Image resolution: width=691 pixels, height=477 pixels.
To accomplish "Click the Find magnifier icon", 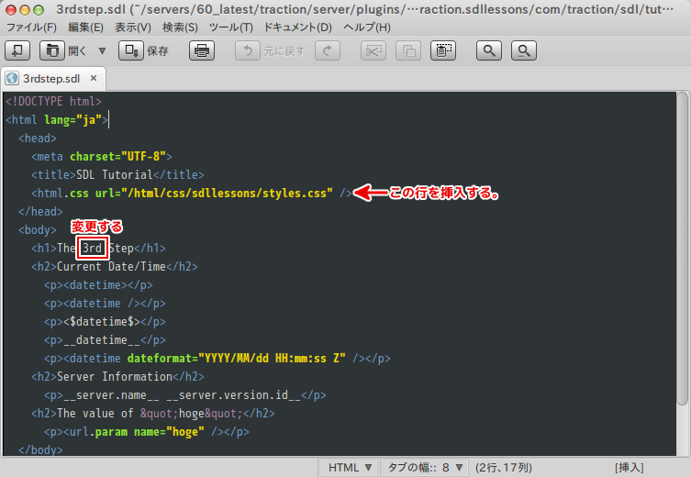I will tap(491, 50).
